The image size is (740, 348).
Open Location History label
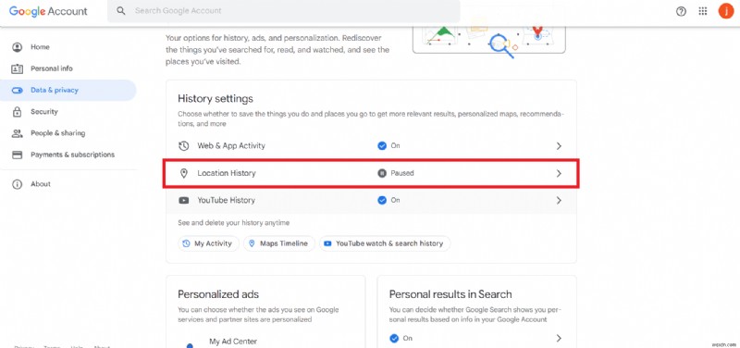227,173
